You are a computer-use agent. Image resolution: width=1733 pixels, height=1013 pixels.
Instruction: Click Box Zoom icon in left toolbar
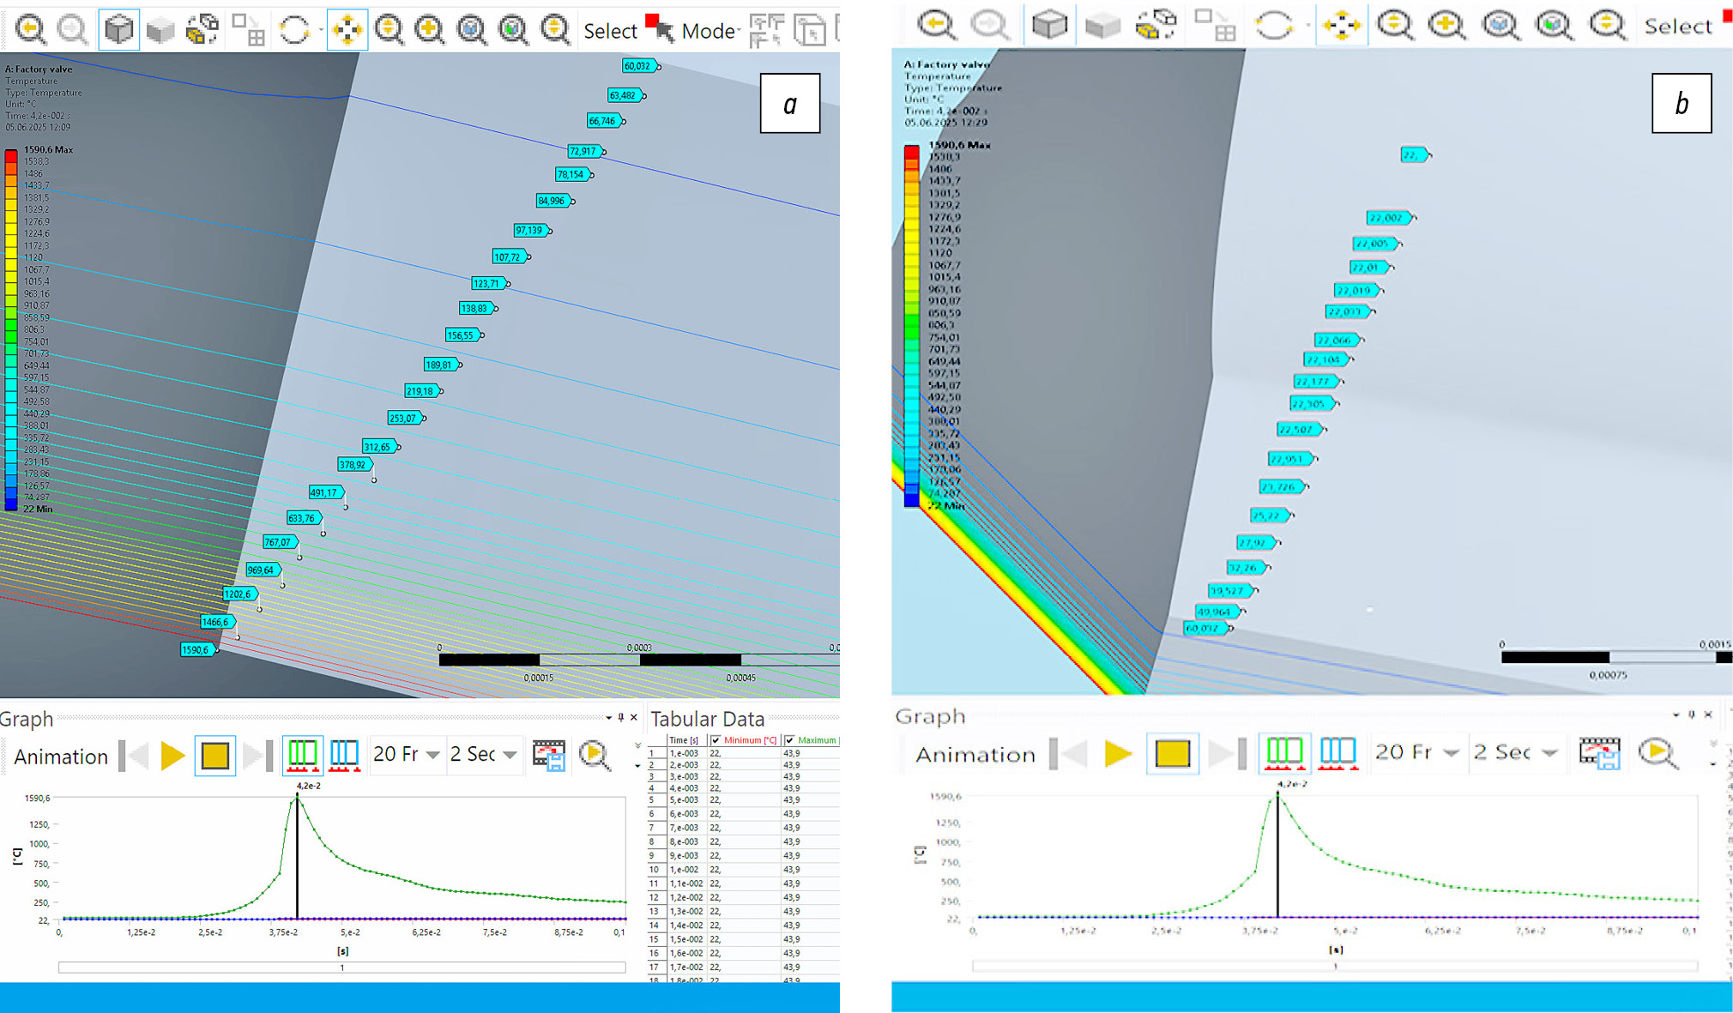pyautogui.click(x=429, y=30)
